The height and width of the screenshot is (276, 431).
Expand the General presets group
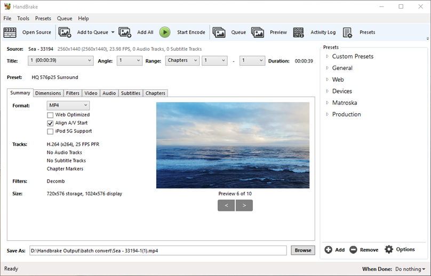(327, 68)
